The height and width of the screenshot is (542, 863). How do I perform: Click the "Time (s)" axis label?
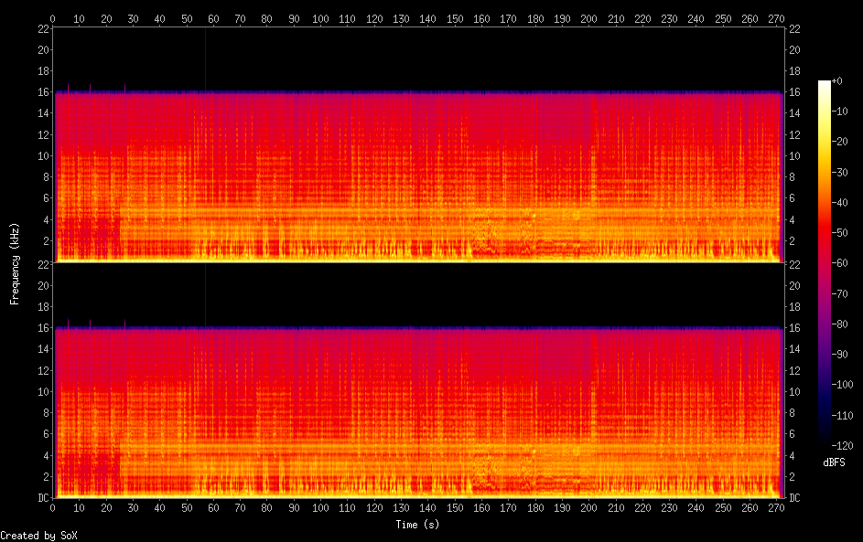tap(417, 525)
